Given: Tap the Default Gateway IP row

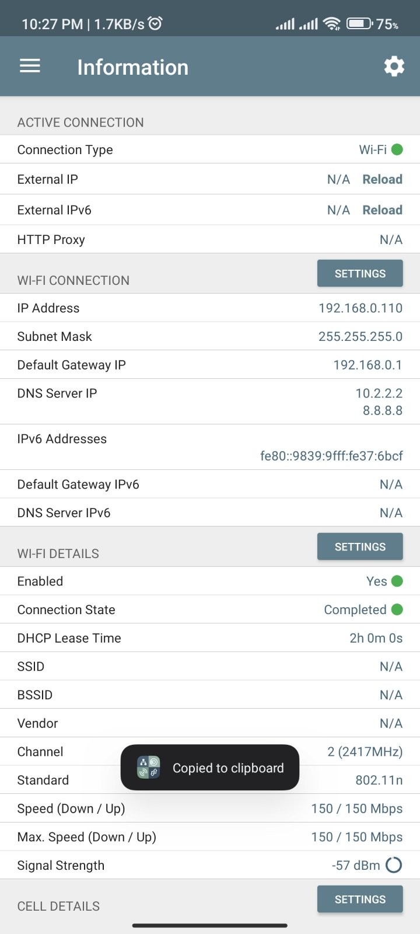Looking at the screenshot, I should click(210, 365).
